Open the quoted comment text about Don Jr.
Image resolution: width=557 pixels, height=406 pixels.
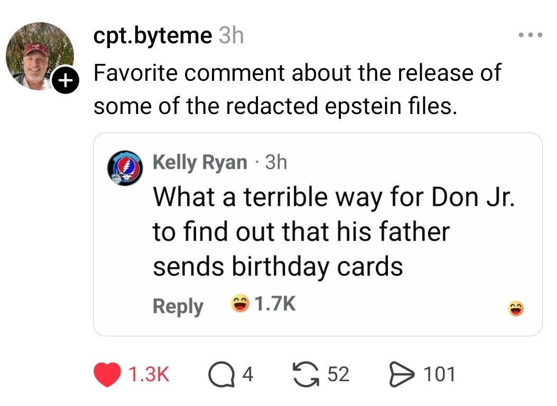[x=333, y=232]
